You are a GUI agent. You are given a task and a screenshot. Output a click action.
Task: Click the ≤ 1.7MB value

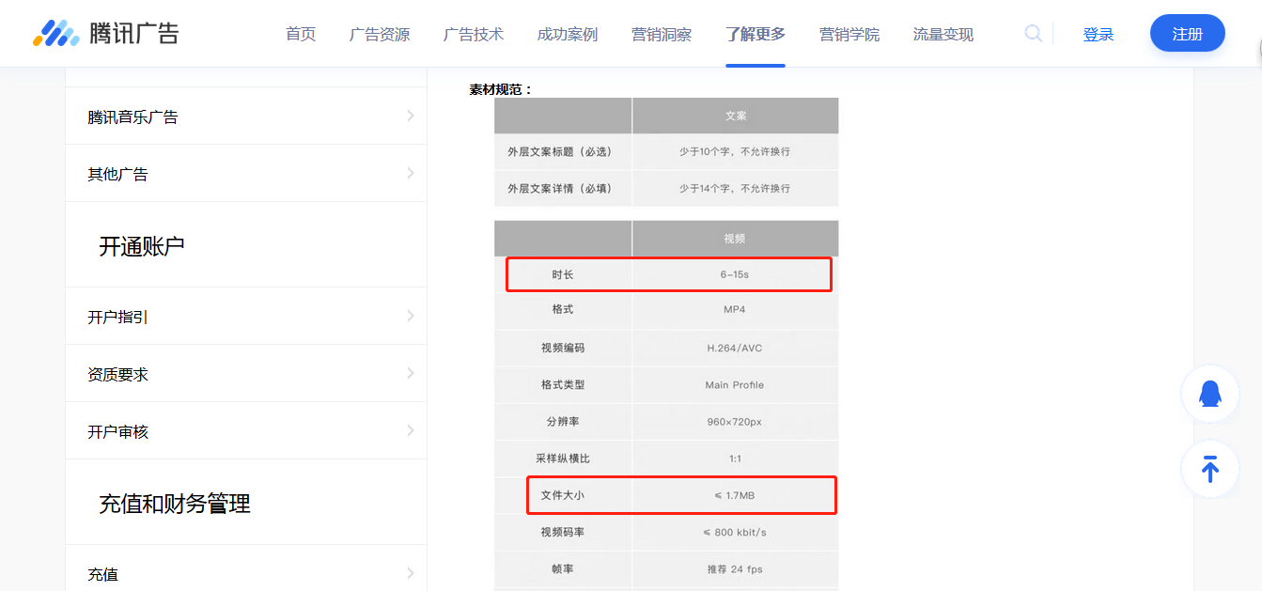click(x=735, y=495)
